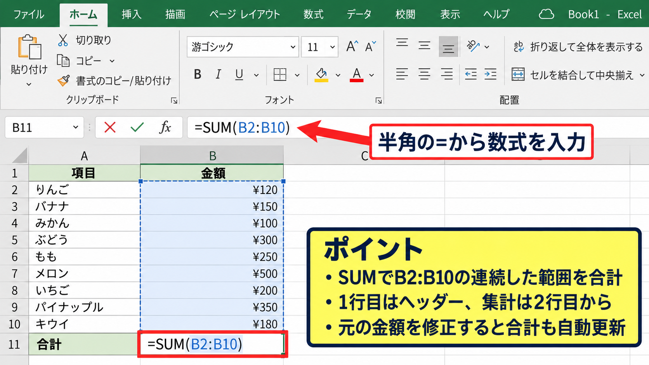Decrease font size with small A icon

click(371, 47)
